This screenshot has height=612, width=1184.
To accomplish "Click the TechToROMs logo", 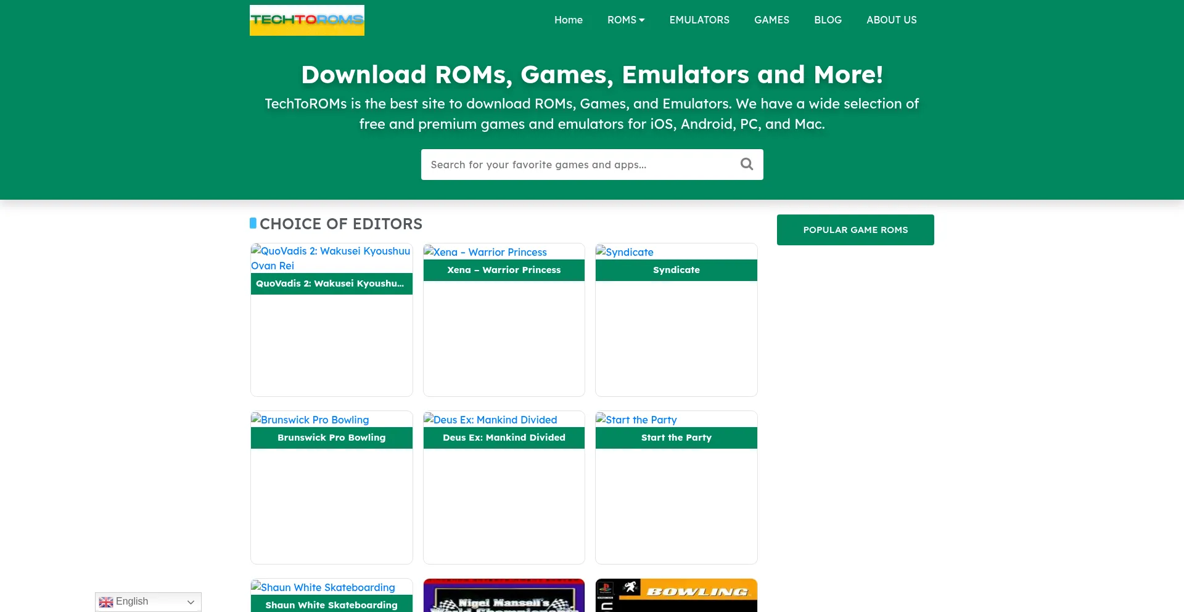I will 306,20.
